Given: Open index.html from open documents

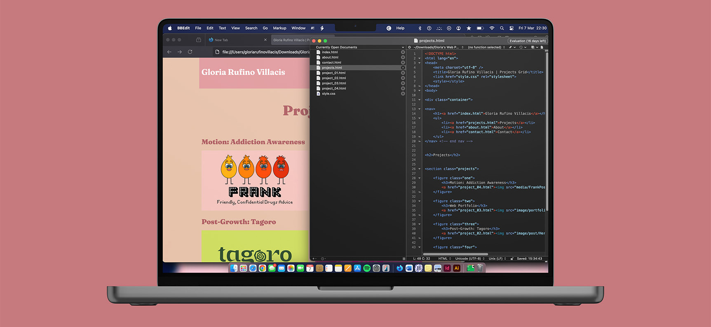Looking at the screenshot, I should [x=330, y=52].
